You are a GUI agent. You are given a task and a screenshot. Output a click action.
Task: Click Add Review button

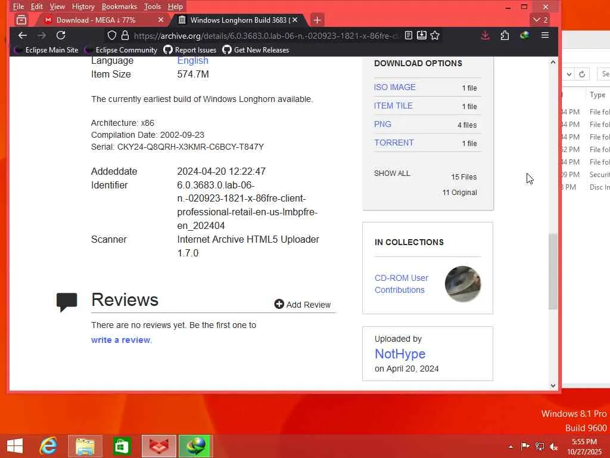click(302, 305)
